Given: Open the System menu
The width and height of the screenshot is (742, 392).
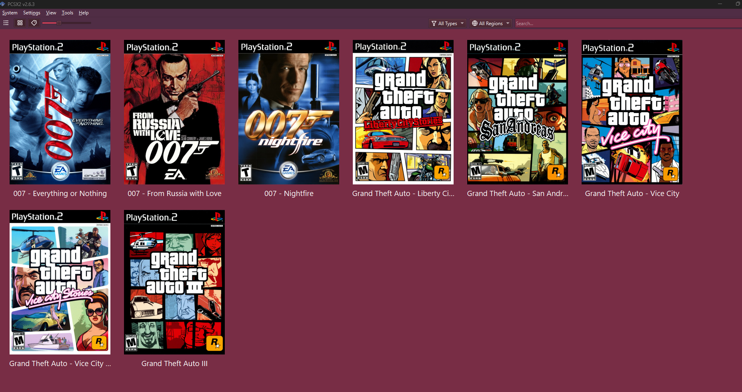Looking at the screenshot, I should (x=10, y=13).
